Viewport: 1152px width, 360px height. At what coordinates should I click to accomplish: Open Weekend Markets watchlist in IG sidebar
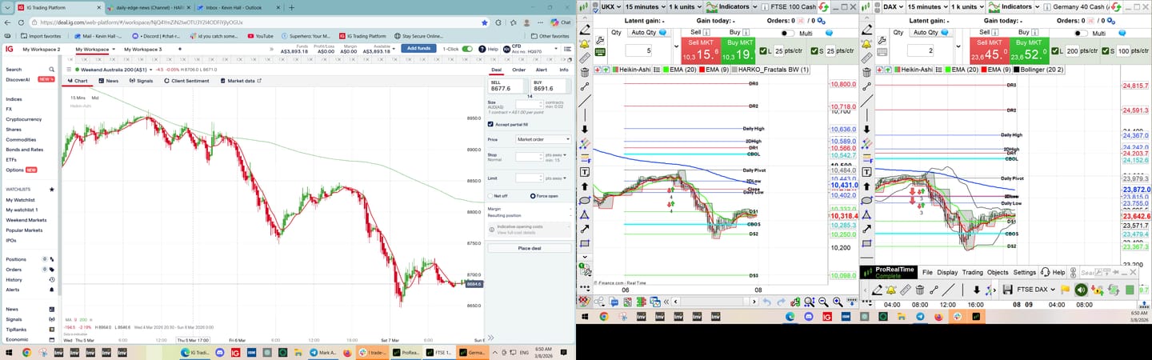pyautogui.click(x=26, y=220)
